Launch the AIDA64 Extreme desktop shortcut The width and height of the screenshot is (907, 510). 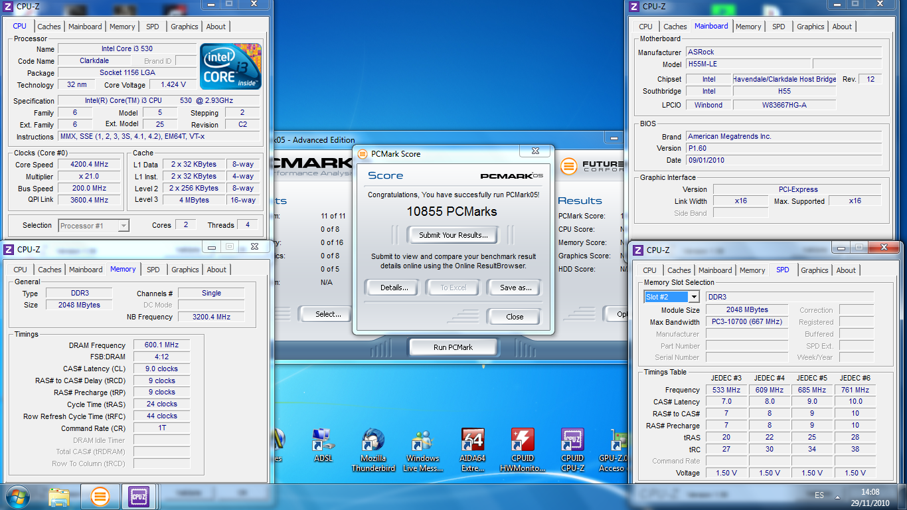coord(473,449)
